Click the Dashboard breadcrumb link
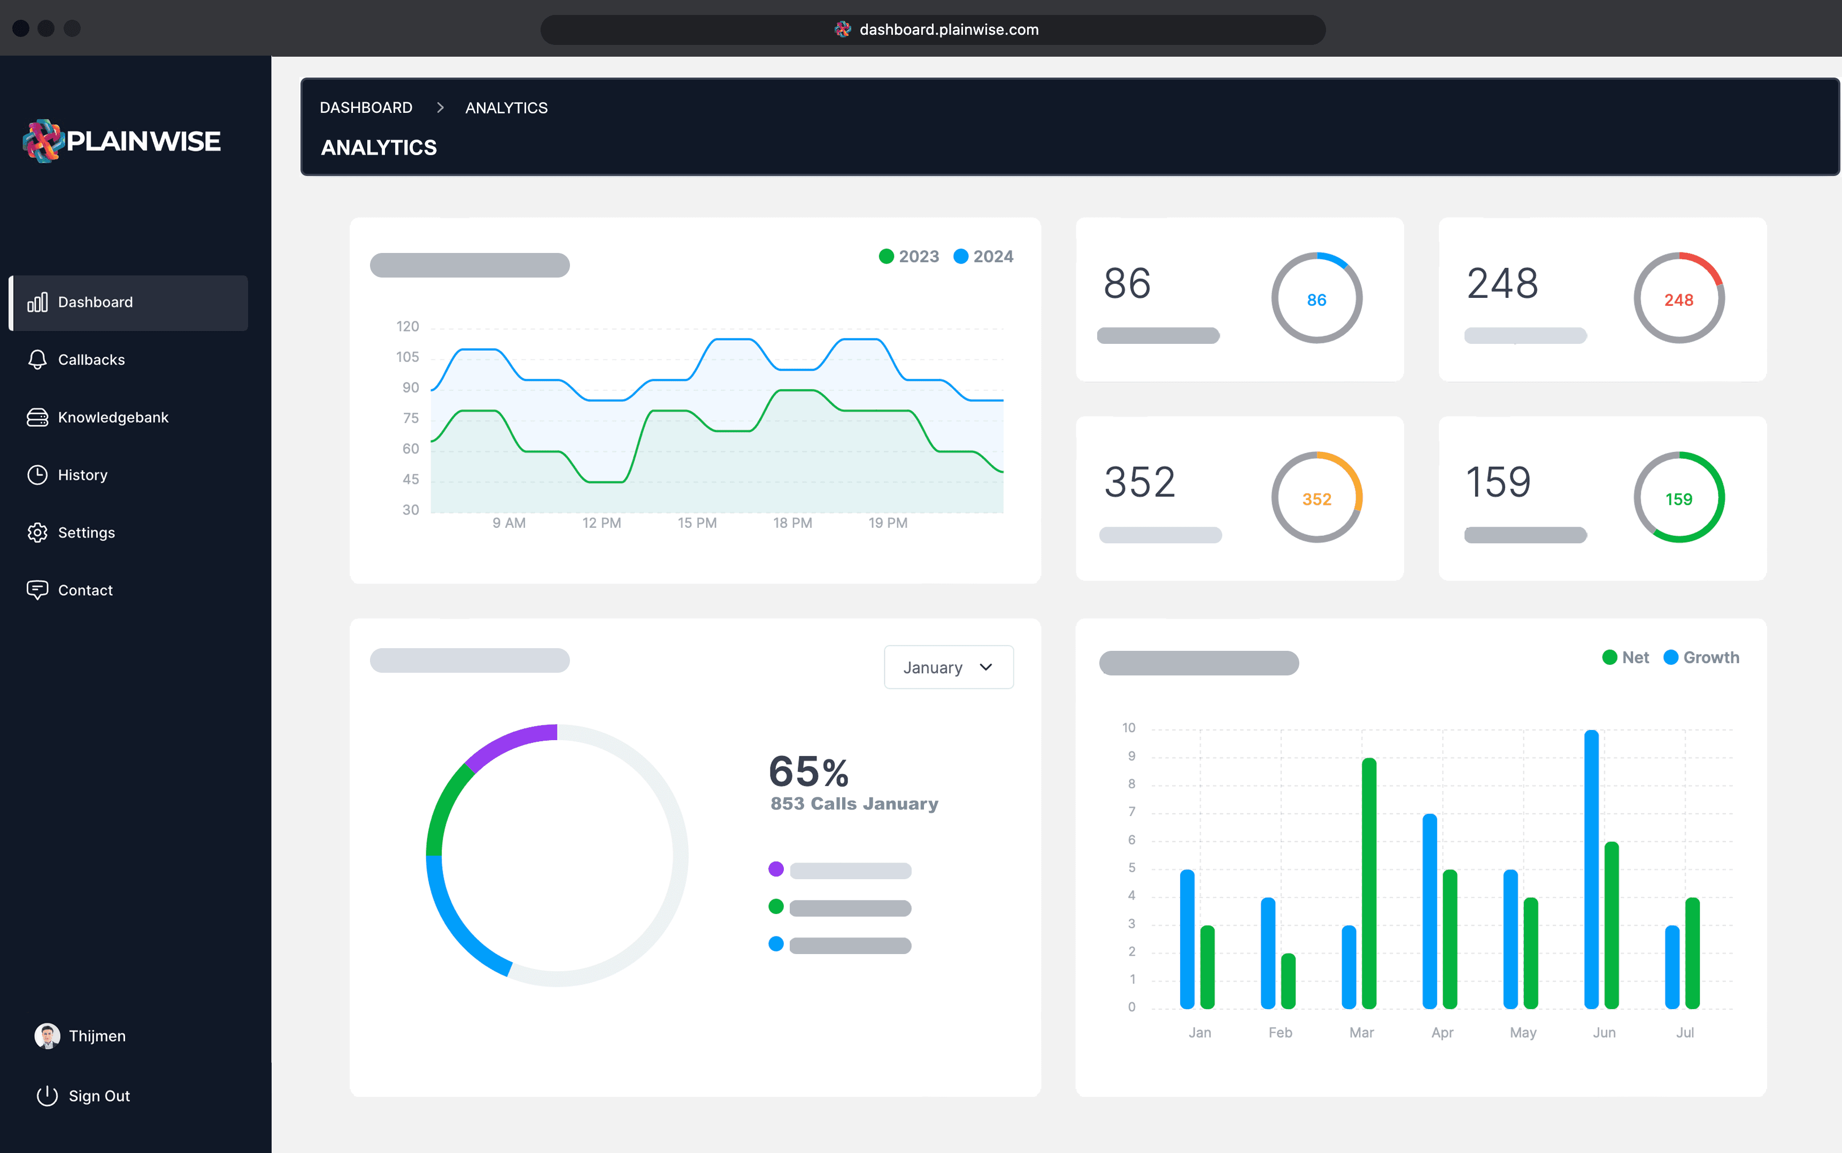 click(x=365, y=107)
